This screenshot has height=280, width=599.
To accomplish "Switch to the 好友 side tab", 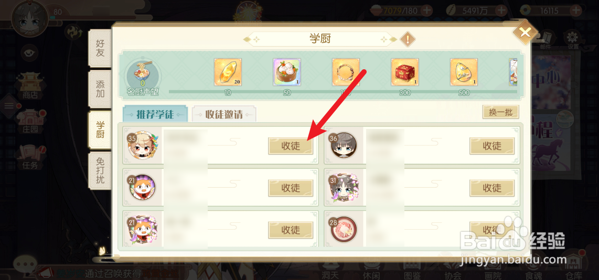I will (100, 48).
